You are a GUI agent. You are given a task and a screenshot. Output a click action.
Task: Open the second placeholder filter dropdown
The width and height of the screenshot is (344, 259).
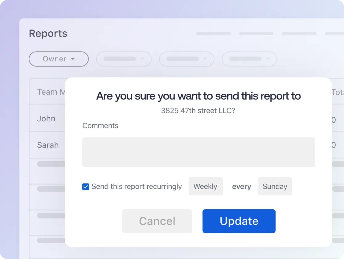(124, 59)
